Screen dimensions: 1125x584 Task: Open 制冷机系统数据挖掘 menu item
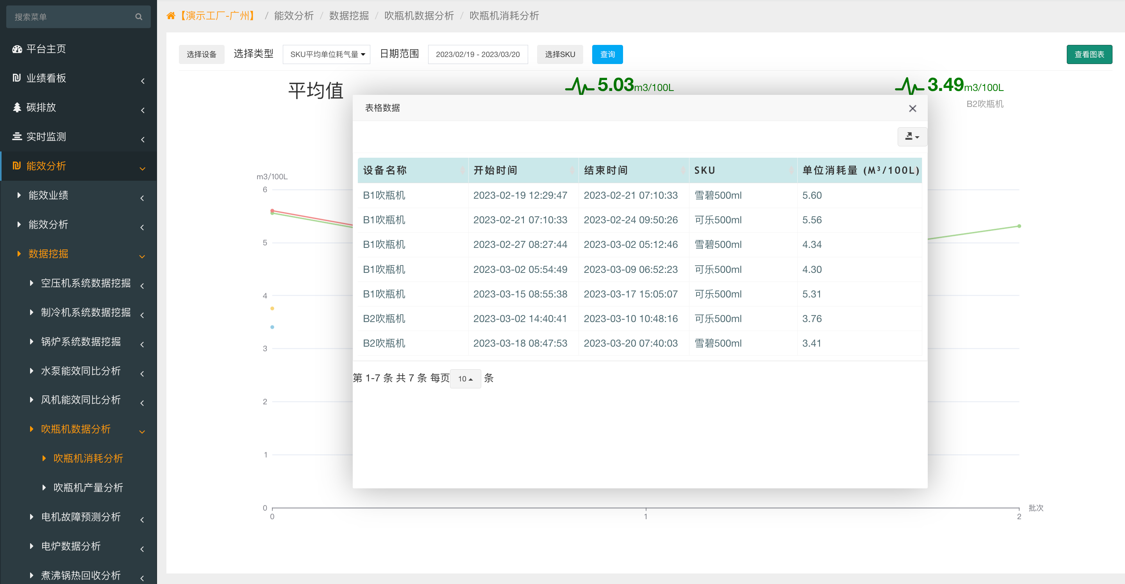(x=86, y=312)
